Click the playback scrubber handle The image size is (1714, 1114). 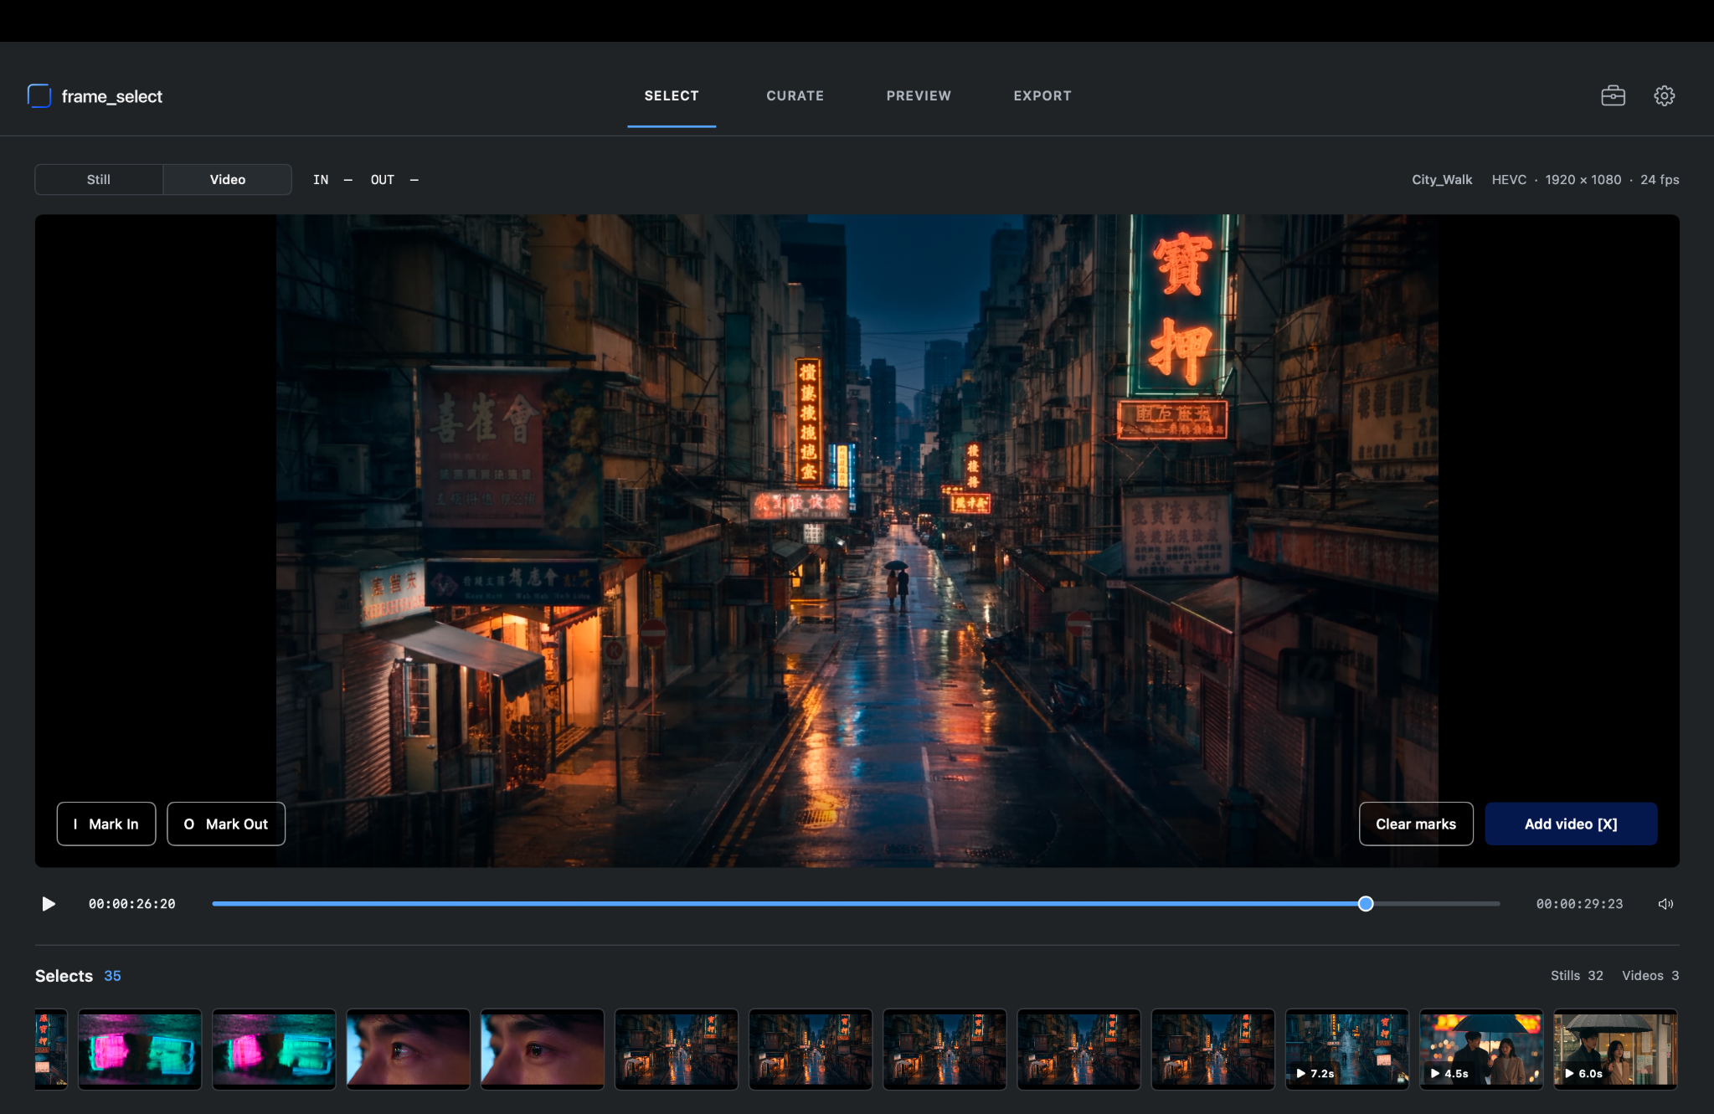tap(1366, 904)
